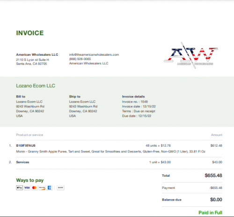234x217 pixels.
Task: Click the Apple Pay payment icon
Action: point(20,187)
